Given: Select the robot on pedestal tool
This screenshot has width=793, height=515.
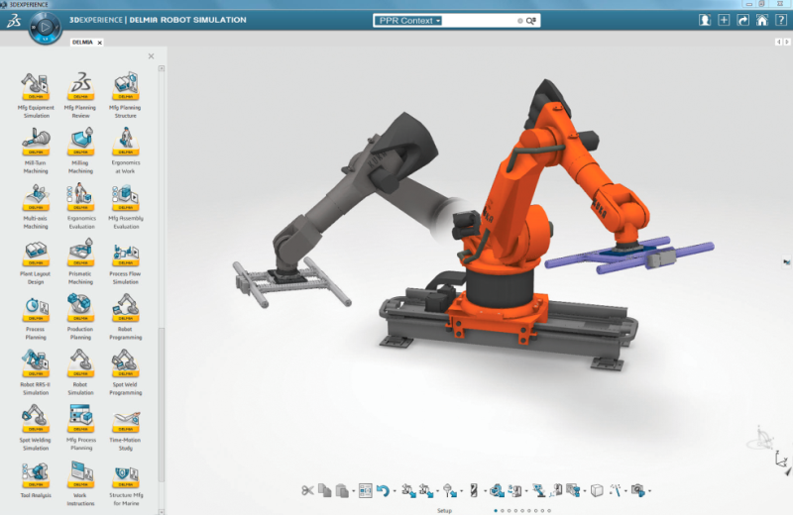Looking at the screenshot, I should [x=539, y=490].
